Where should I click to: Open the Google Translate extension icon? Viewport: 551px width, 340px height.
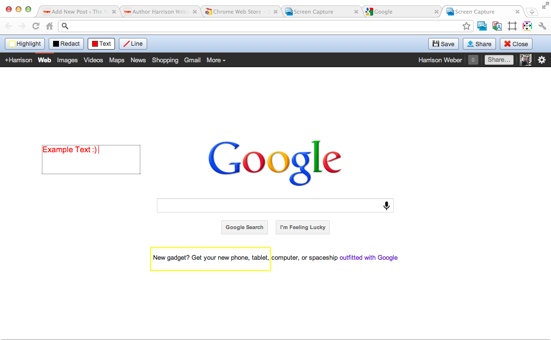(496, 26)
